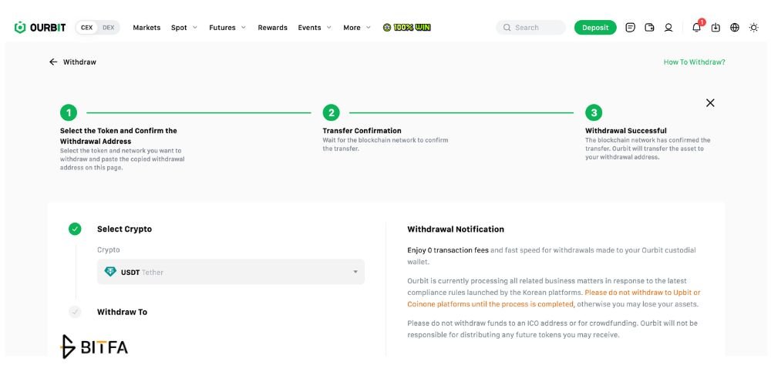Expand the Events menu
The height and width of the screenshot is (385, 771).
[315, 28]
